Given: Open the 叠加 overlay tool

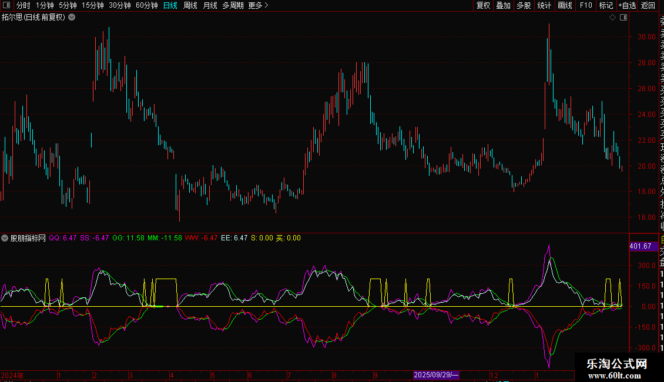Looking at the screenshot, I should (503, 5).
